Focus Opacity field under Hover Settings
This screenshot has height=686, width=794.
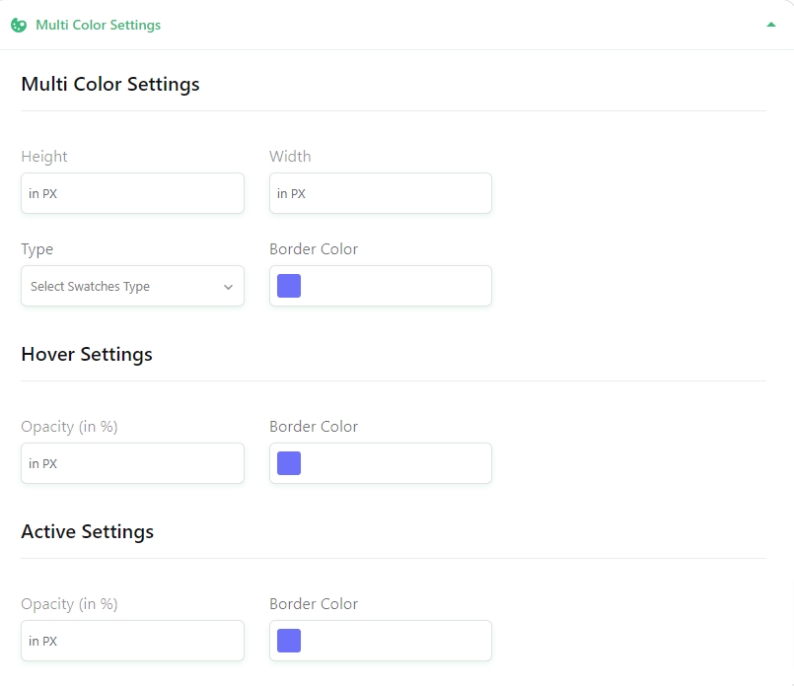133,463
